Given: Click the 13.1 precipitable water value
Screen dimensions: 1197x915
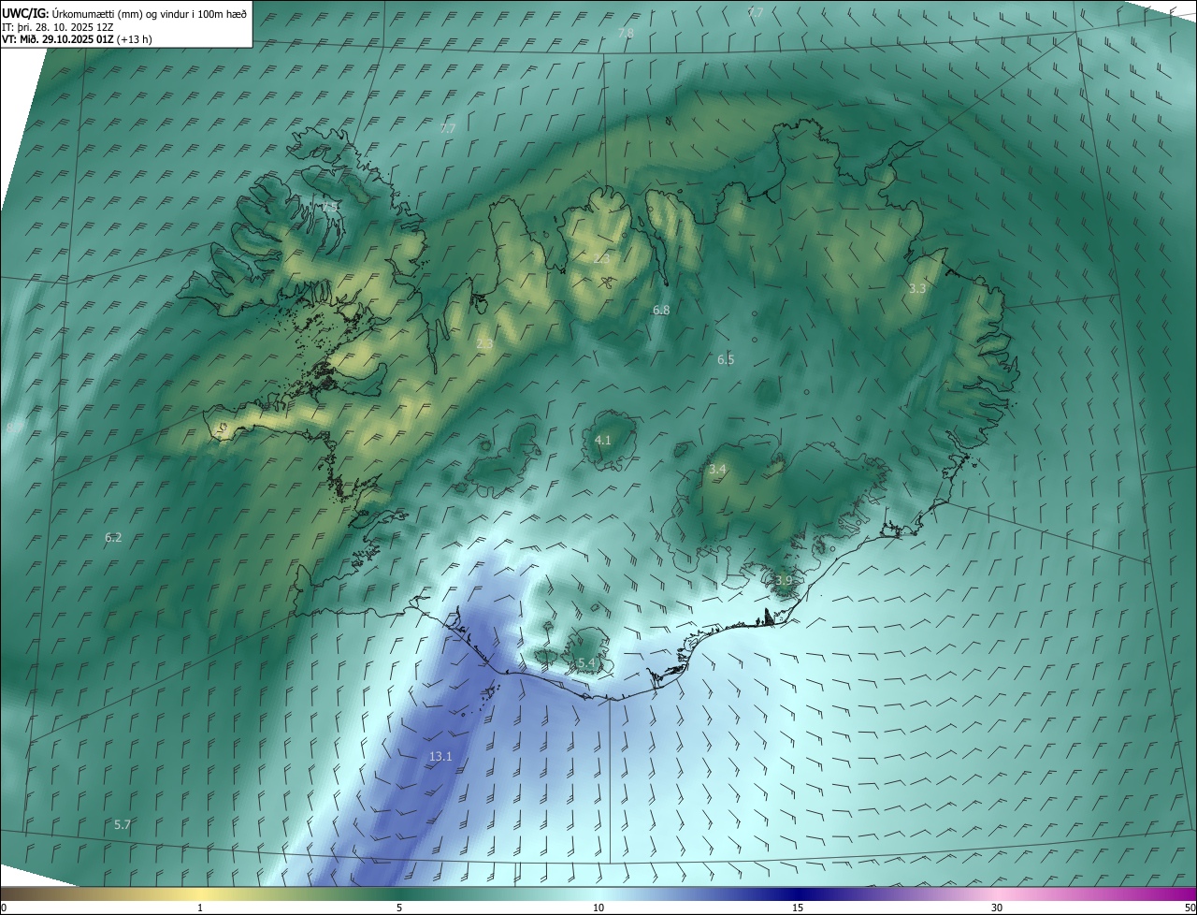Looking at the screenshot, I should [x=440, y=756].
